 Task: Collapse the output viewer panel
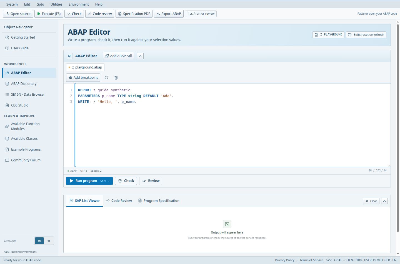384,201
